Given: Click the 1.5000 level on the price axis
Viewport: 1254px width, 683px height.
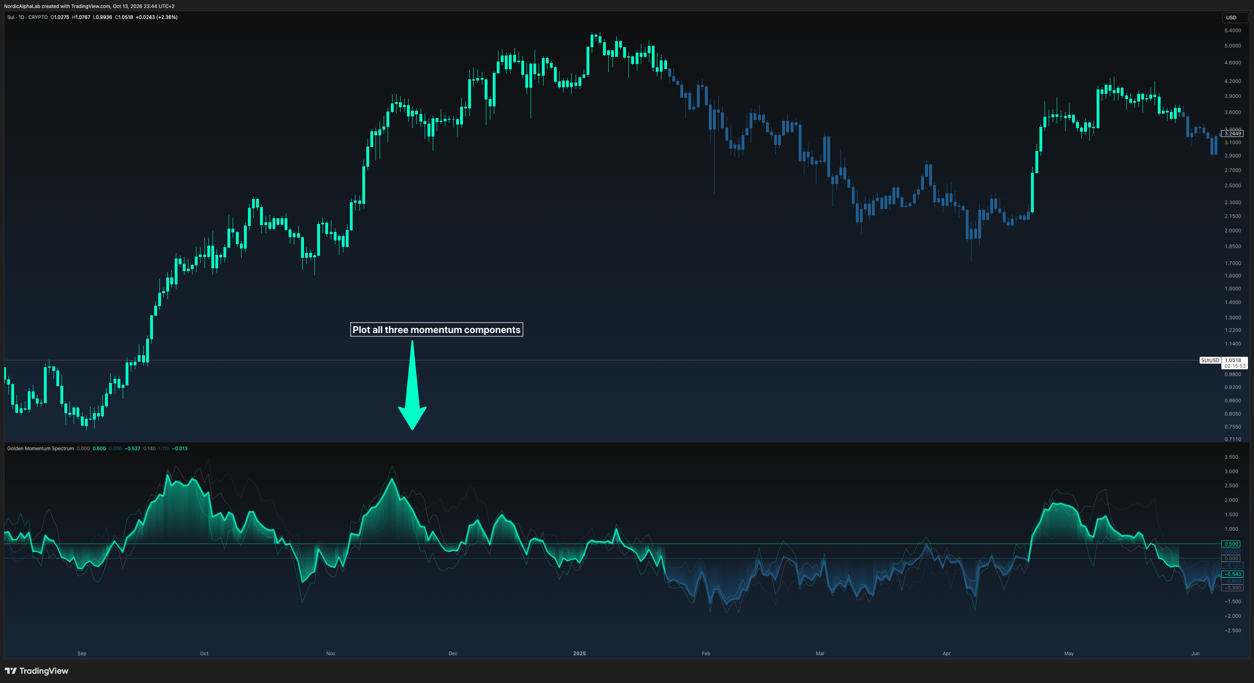Looking at the screenshot, I should [1233, 289].
